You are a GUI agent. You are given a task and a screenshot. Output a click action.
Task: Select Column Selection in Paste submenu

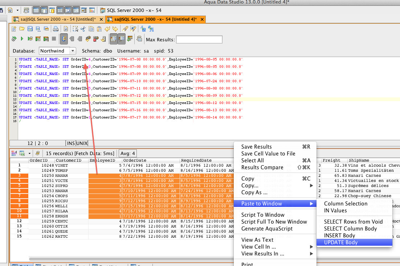pos(354,204)
